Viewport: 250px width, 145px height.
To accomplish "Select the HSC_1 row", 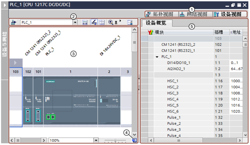I will click(x=192, y=81).
